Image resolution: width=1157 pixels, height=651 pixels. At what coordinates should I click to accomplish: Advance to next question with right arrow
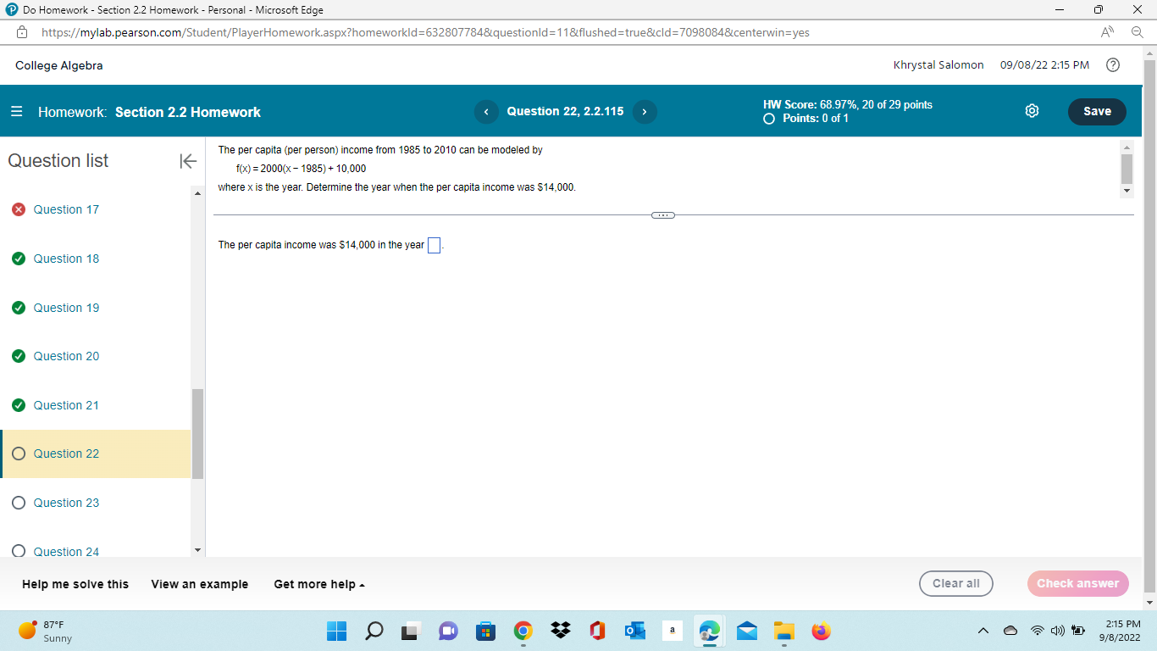click(645, 111)
